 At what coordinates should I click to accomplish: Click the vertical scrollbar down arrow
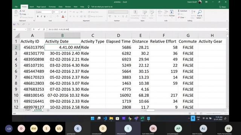tap(227, 108)
